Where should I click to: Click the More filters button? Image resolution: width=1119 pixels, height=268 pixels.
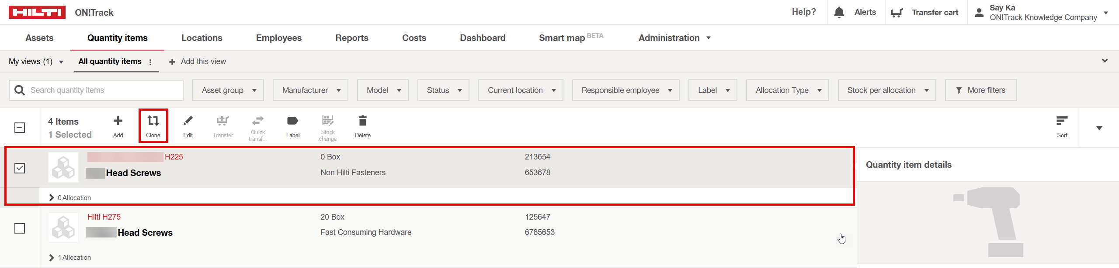980,90
